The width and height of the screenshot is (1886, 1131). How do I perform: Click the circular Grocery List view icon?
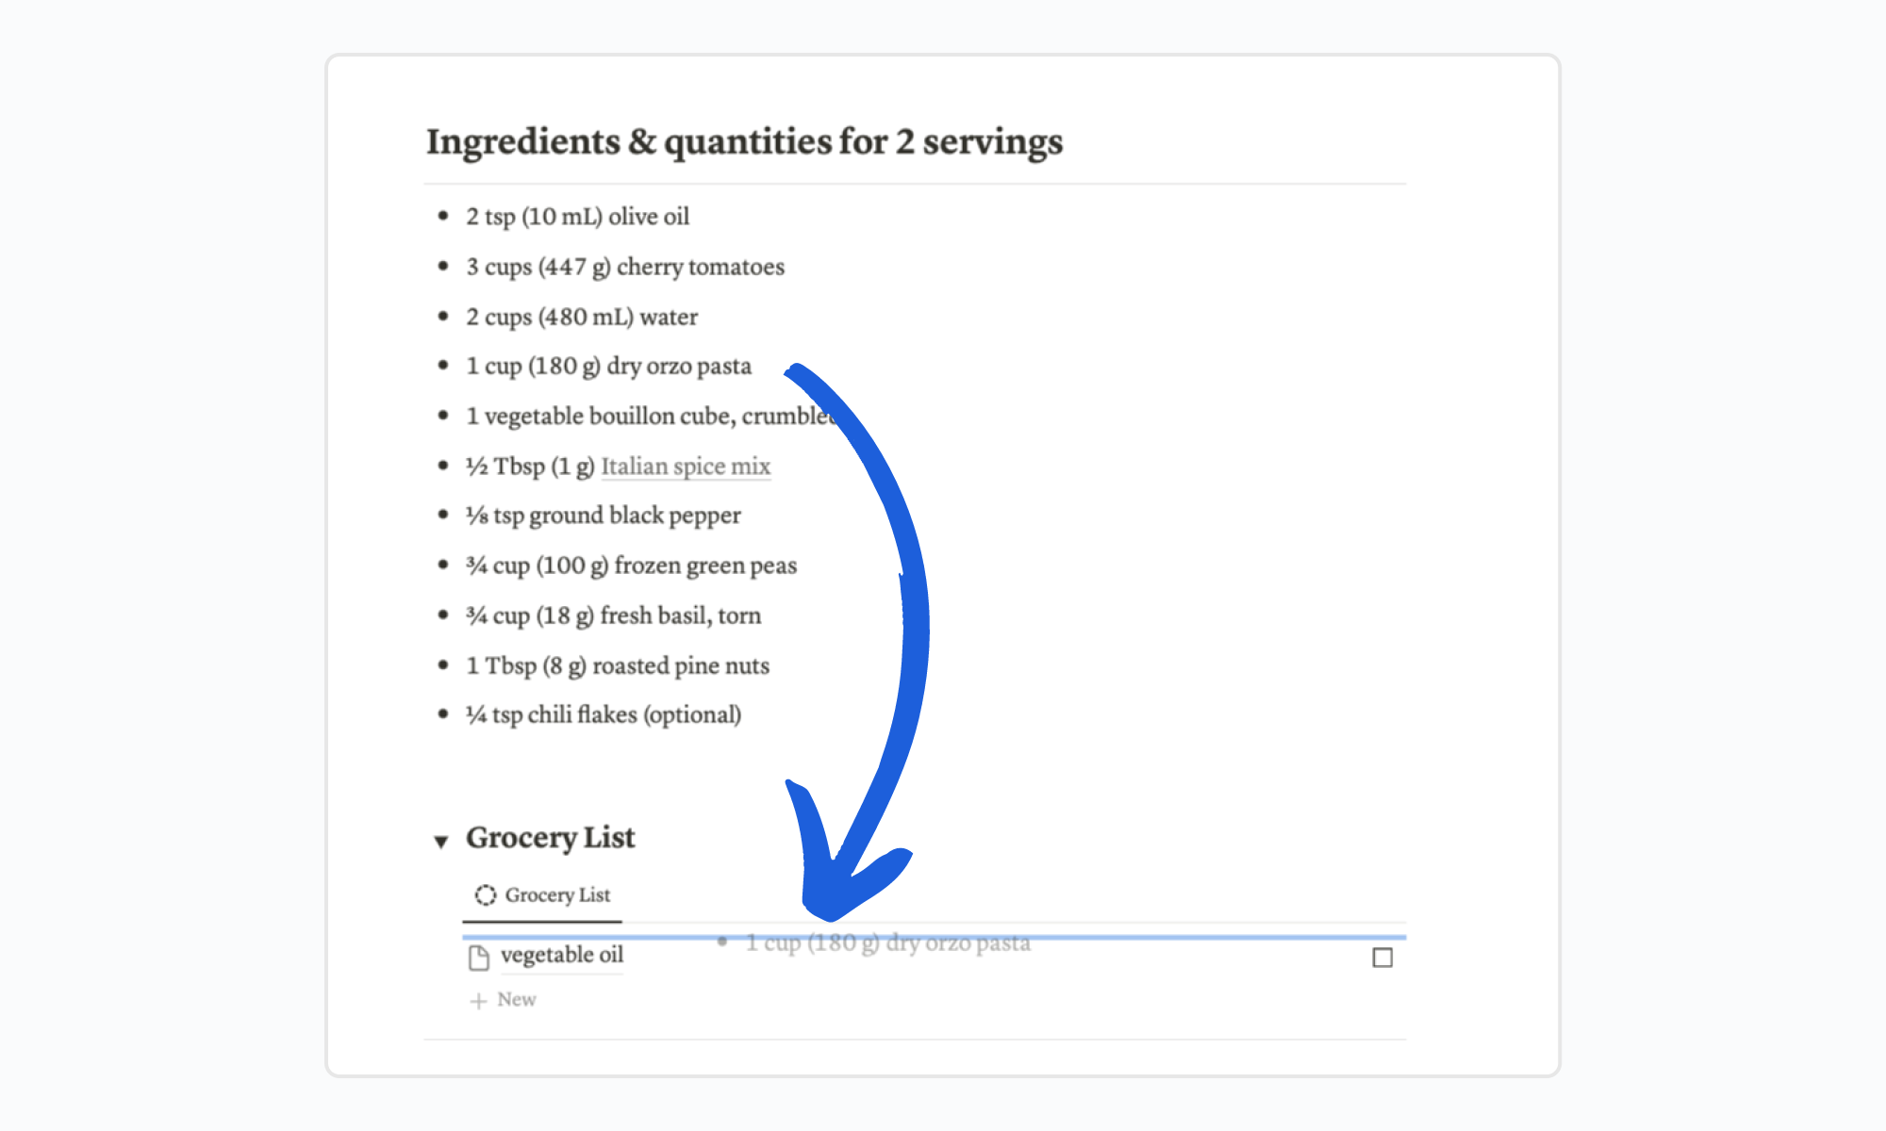tap(485, 895)
